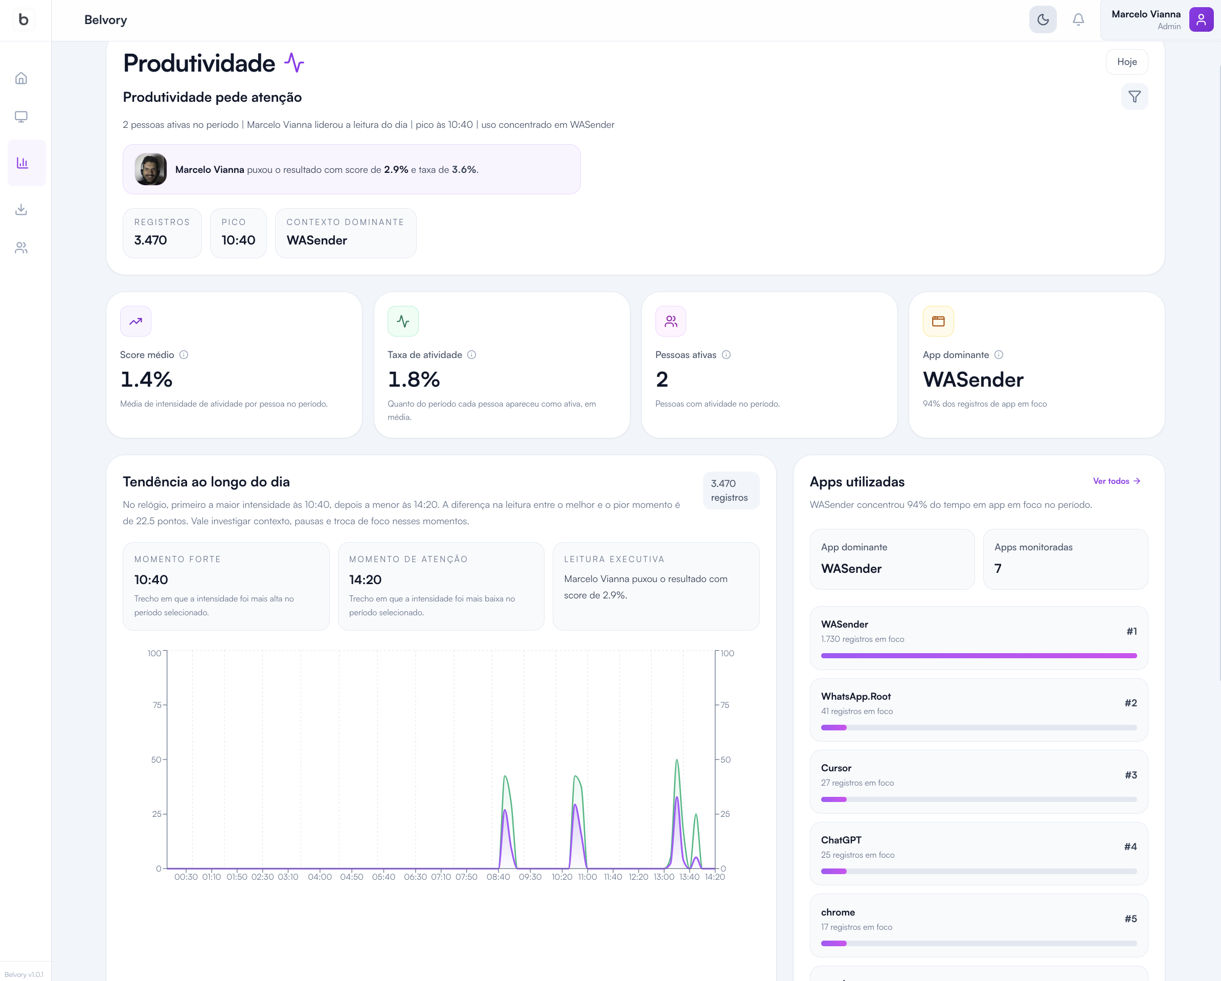1221x981 pixels.
Task: Click the App dominante WASender small card
Action: tap(892, 559)
